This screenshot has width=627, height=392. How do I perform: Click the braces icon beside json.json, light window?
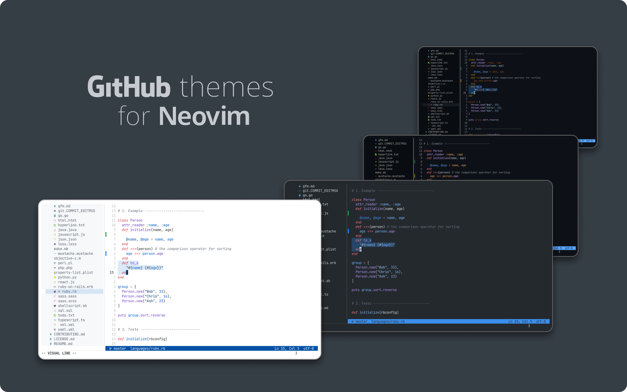point(55,240)
